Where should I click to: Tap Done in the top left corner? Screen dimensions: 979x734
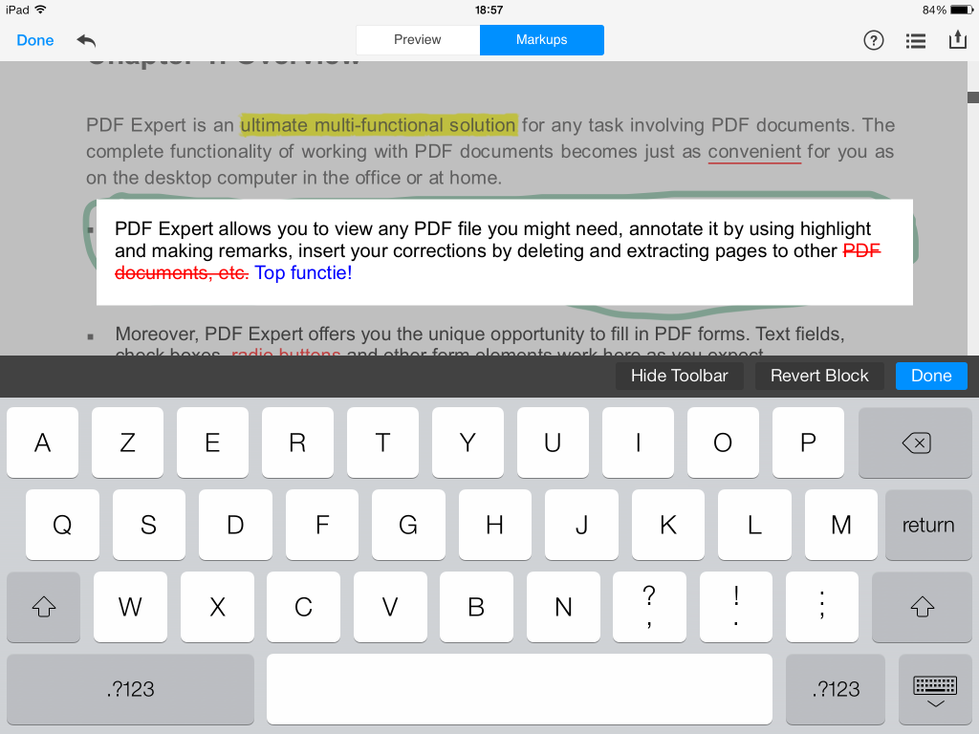pos(34,40)
